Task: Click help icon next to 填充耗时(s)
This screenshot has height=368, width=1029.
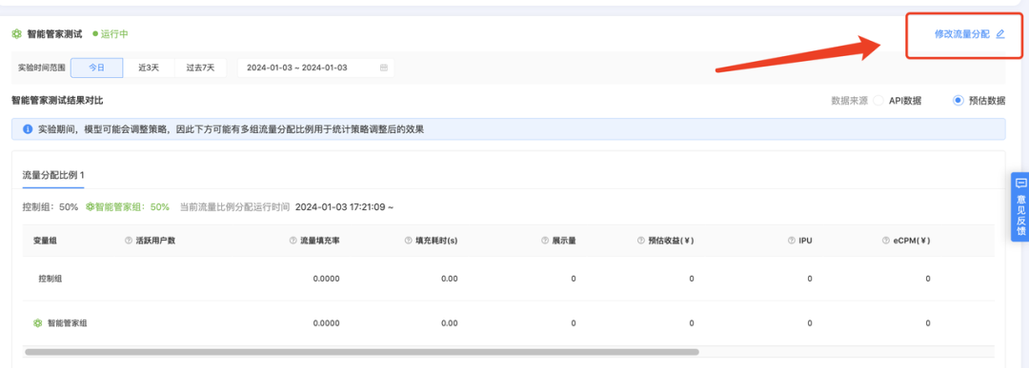Action: pos(409,241)
